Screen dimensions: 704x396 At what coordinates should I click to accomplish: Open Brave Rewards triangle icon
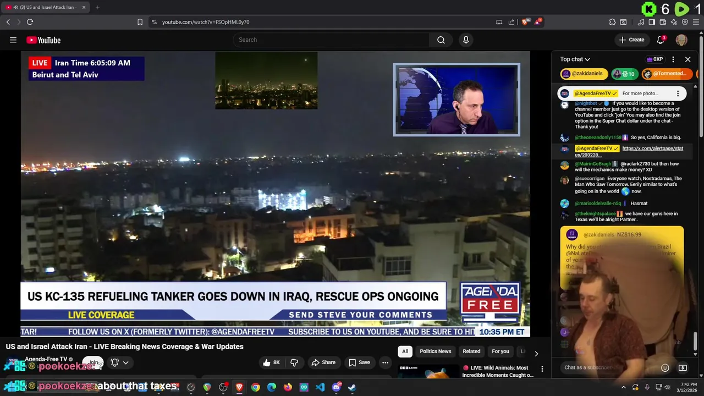(538, 22)
